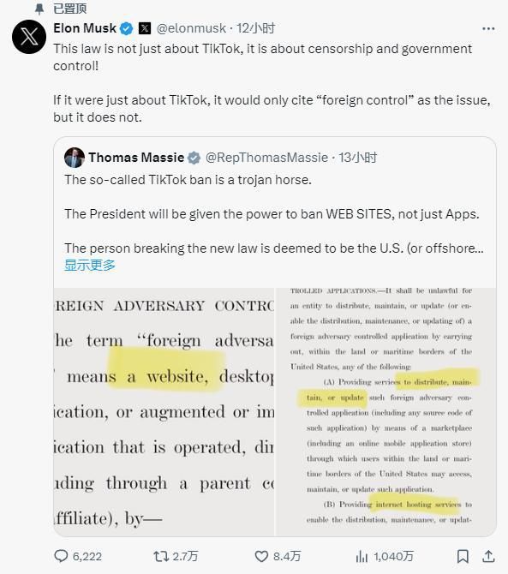The height and width of the screenshot is (574, 508).
Task: Click the gray verified badge beside Thomas Massie
Action: click(194, 158)
